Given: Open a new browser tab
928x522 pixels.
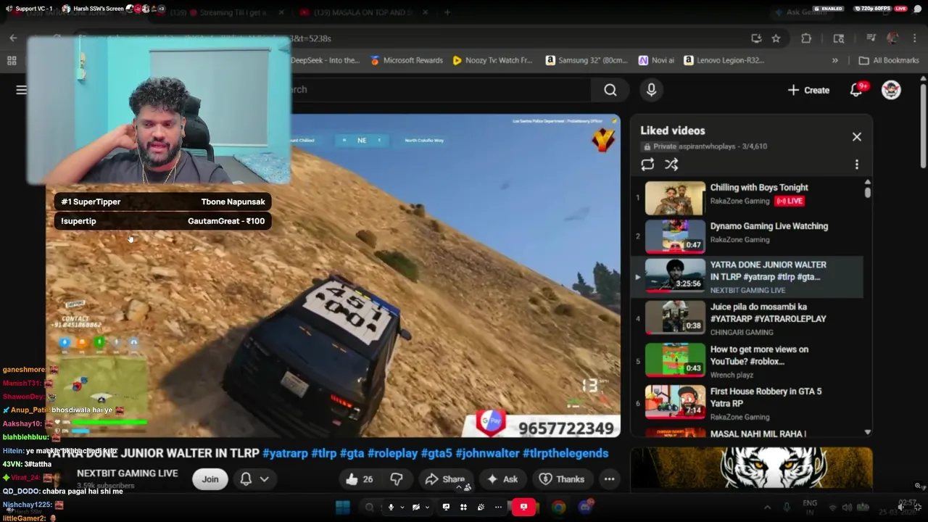Looking at the screenshot, I should coord(447,12).
